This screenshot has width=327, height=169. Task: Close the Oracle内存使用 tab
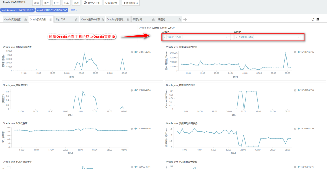128,20
